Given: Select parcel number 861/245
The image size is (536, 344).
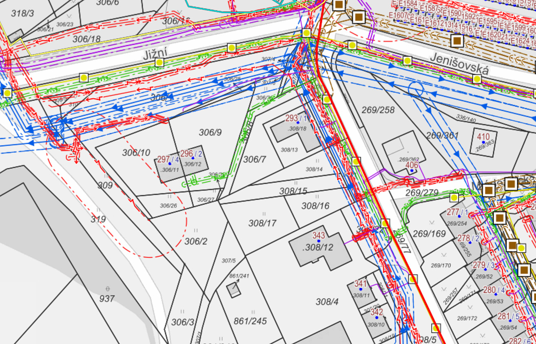Looking at the screenshot, I should click(250, 321).
